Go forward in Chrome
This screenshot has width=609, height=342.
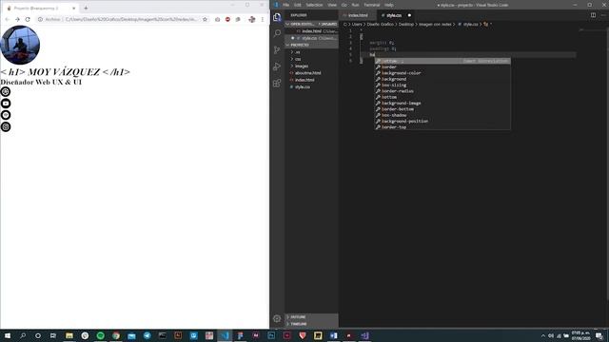tap(17, 19)
